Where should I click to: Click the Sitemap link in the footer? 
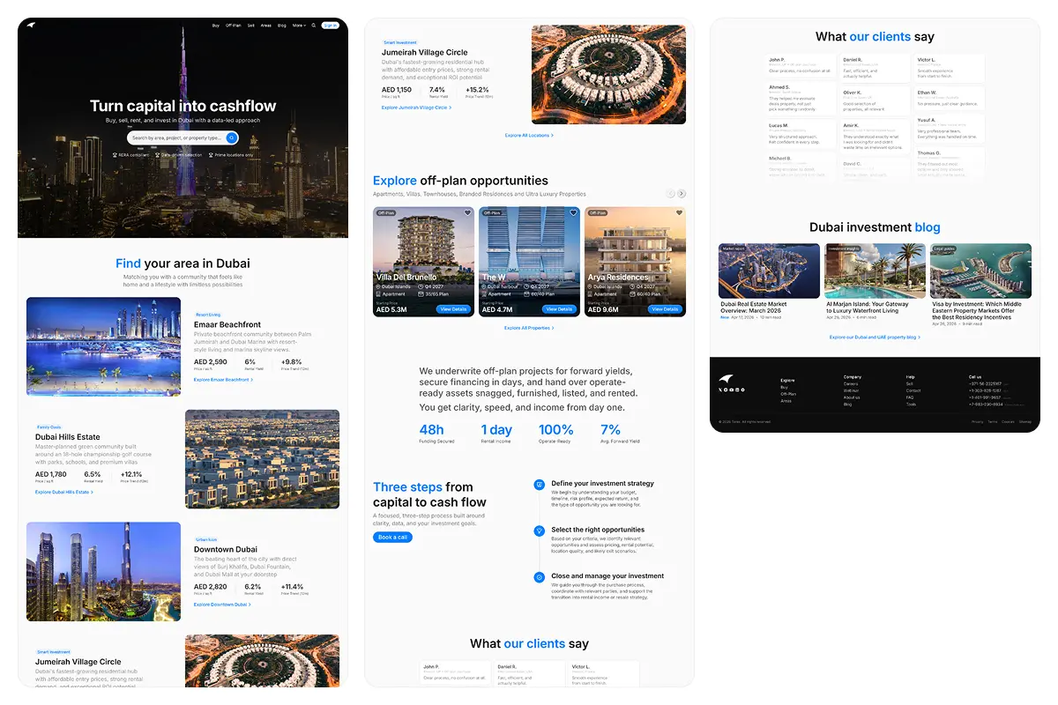(x=1024, y=422)
